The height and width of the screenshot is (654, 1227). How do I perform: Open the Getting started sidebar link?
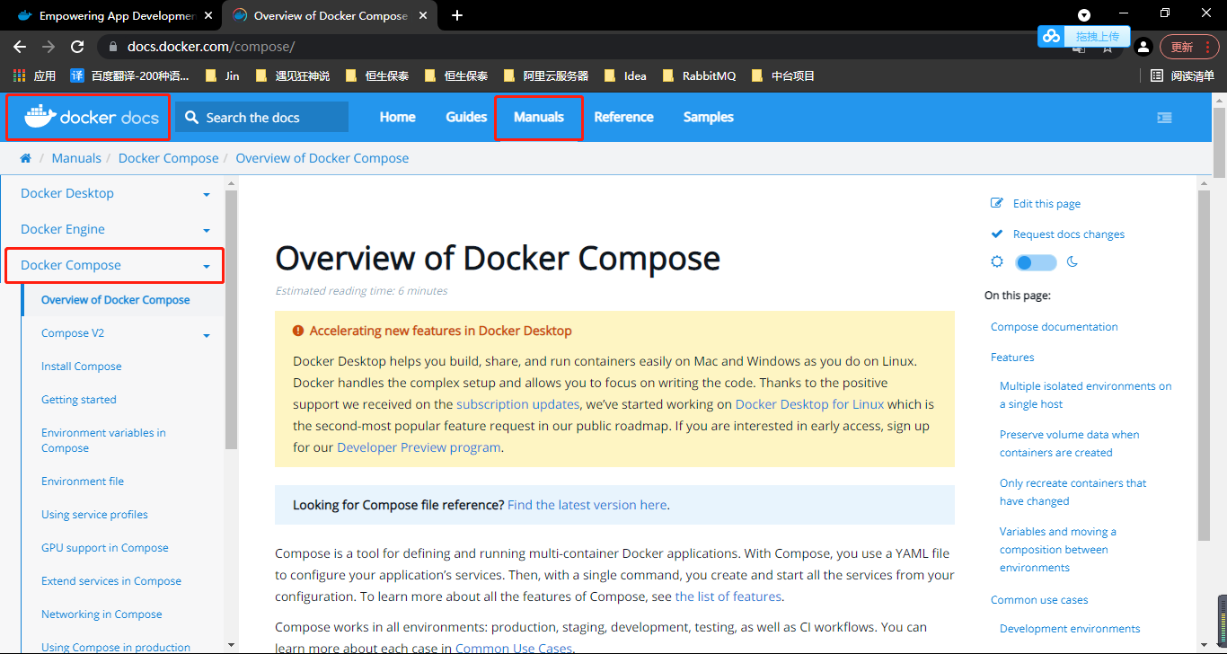click(x=79, y=400)
